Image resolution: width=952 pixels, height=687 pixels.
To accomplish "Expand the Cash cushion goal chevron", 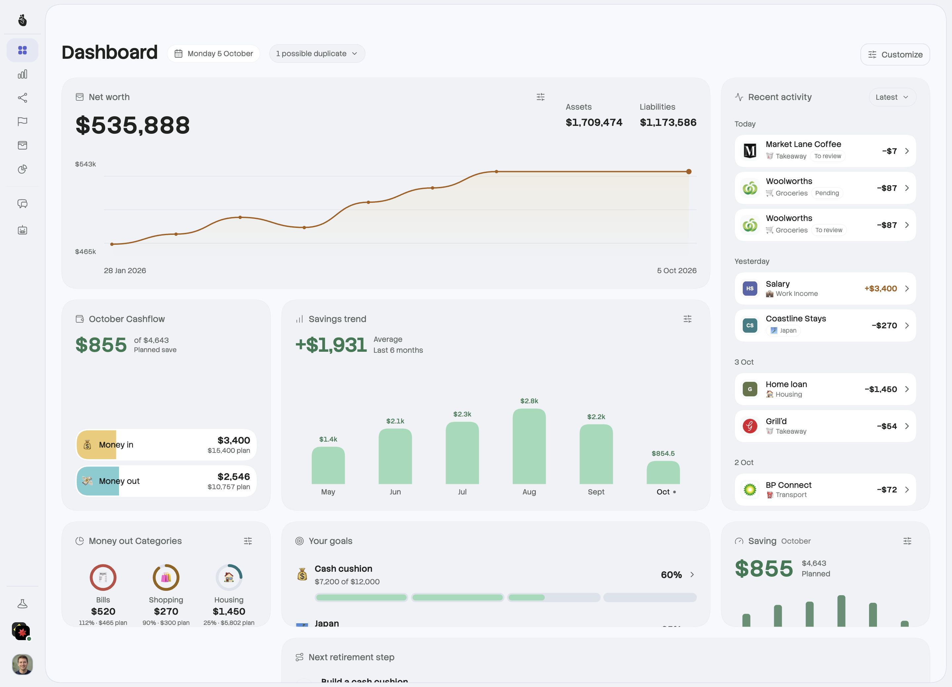I will pos(692,575).
